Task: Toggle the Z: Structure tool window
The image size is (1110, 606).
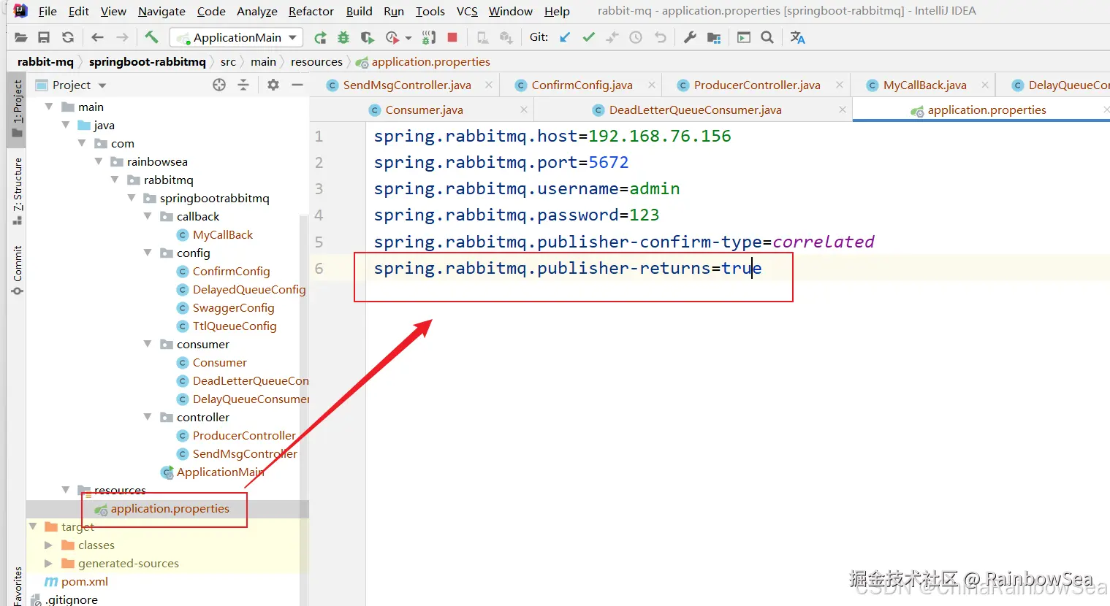Action: point(17,191)
